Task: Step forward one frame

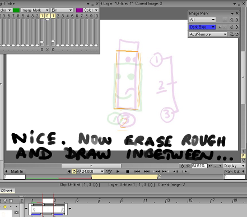Action: click(x=184, y=171)
